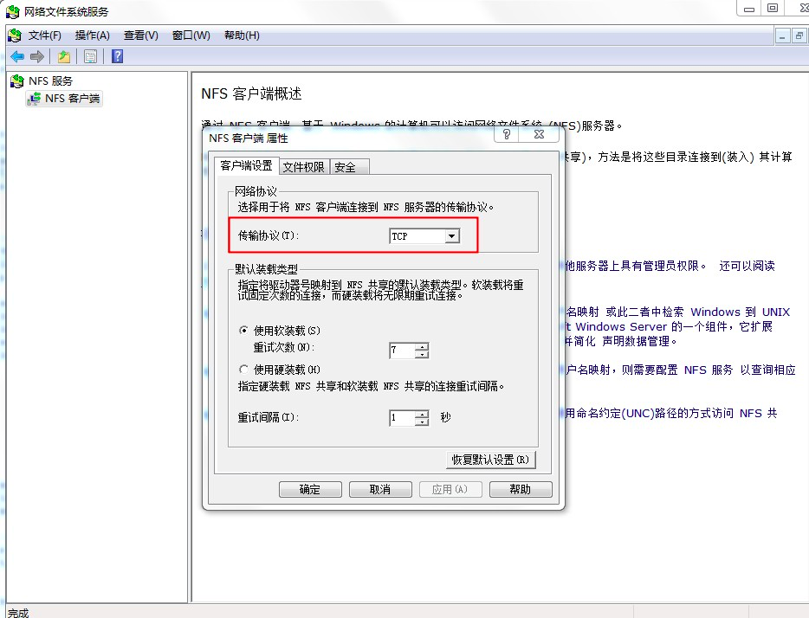Screen dimensions: 809x618
Task: Switch to the 客户端设置 tab
Action: (247, 165)
